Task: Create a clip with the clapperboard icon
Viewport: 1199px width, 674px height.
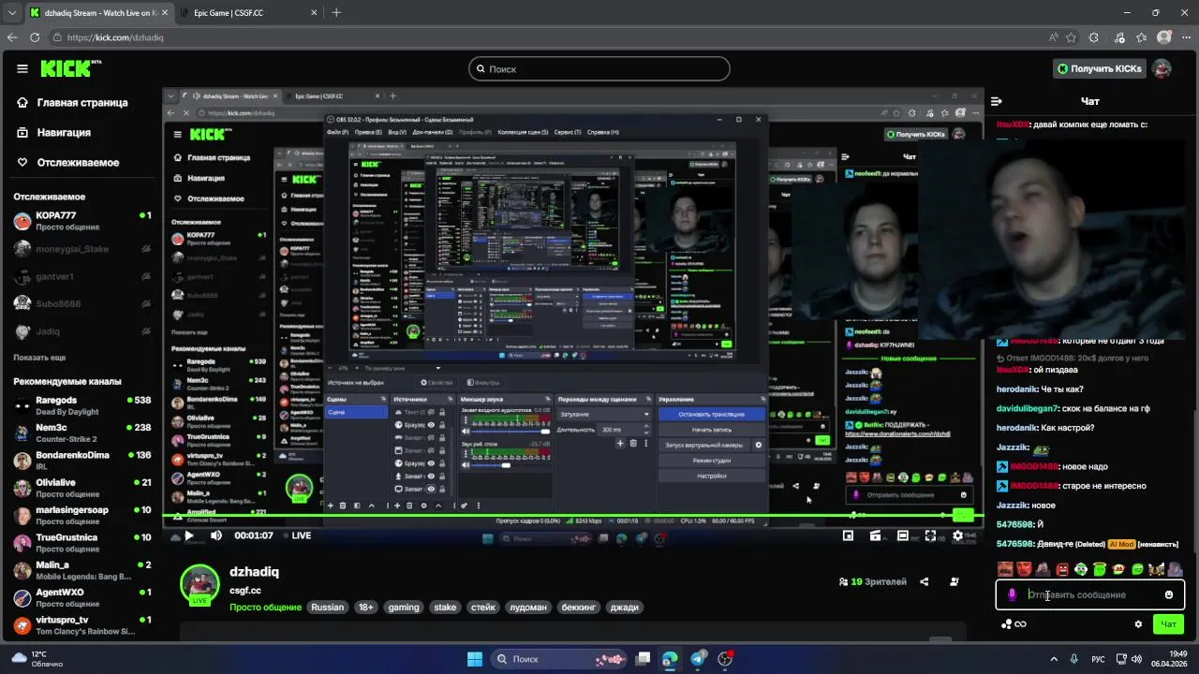Action: click(875, 535)
